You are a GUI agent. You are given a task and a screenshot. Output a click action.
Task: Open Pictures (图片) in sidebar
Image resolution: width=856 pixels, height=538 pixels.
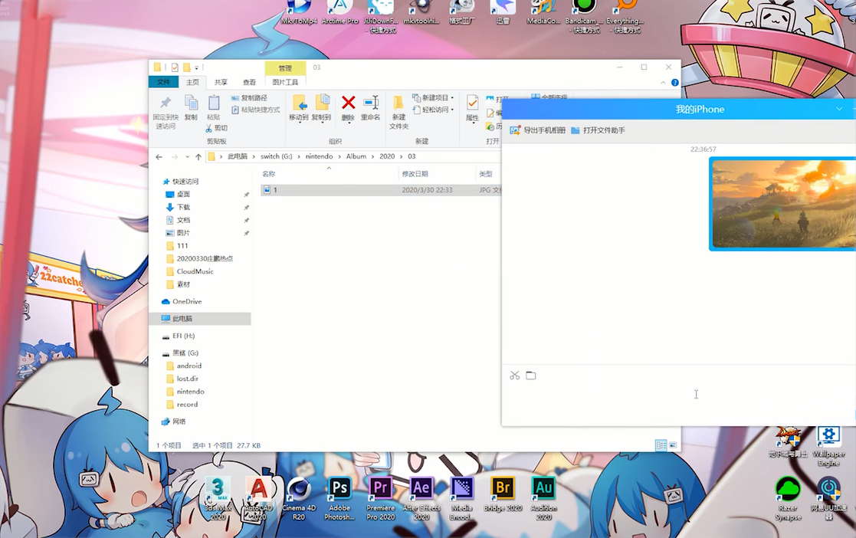178,233
